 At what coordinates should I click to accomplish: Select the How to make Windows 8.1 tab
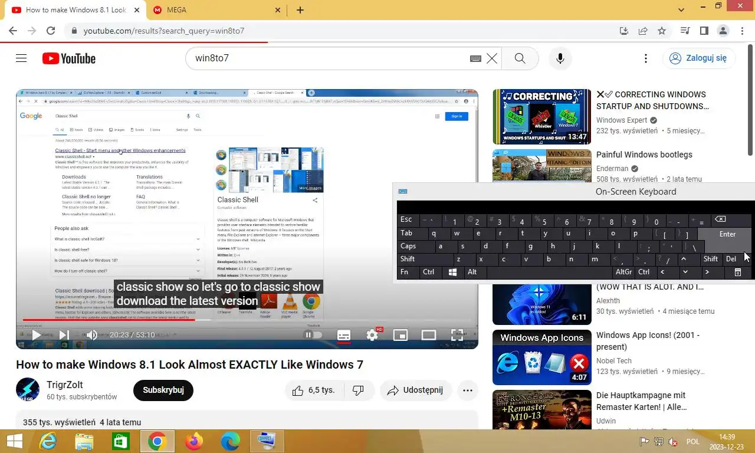(75, 10)
